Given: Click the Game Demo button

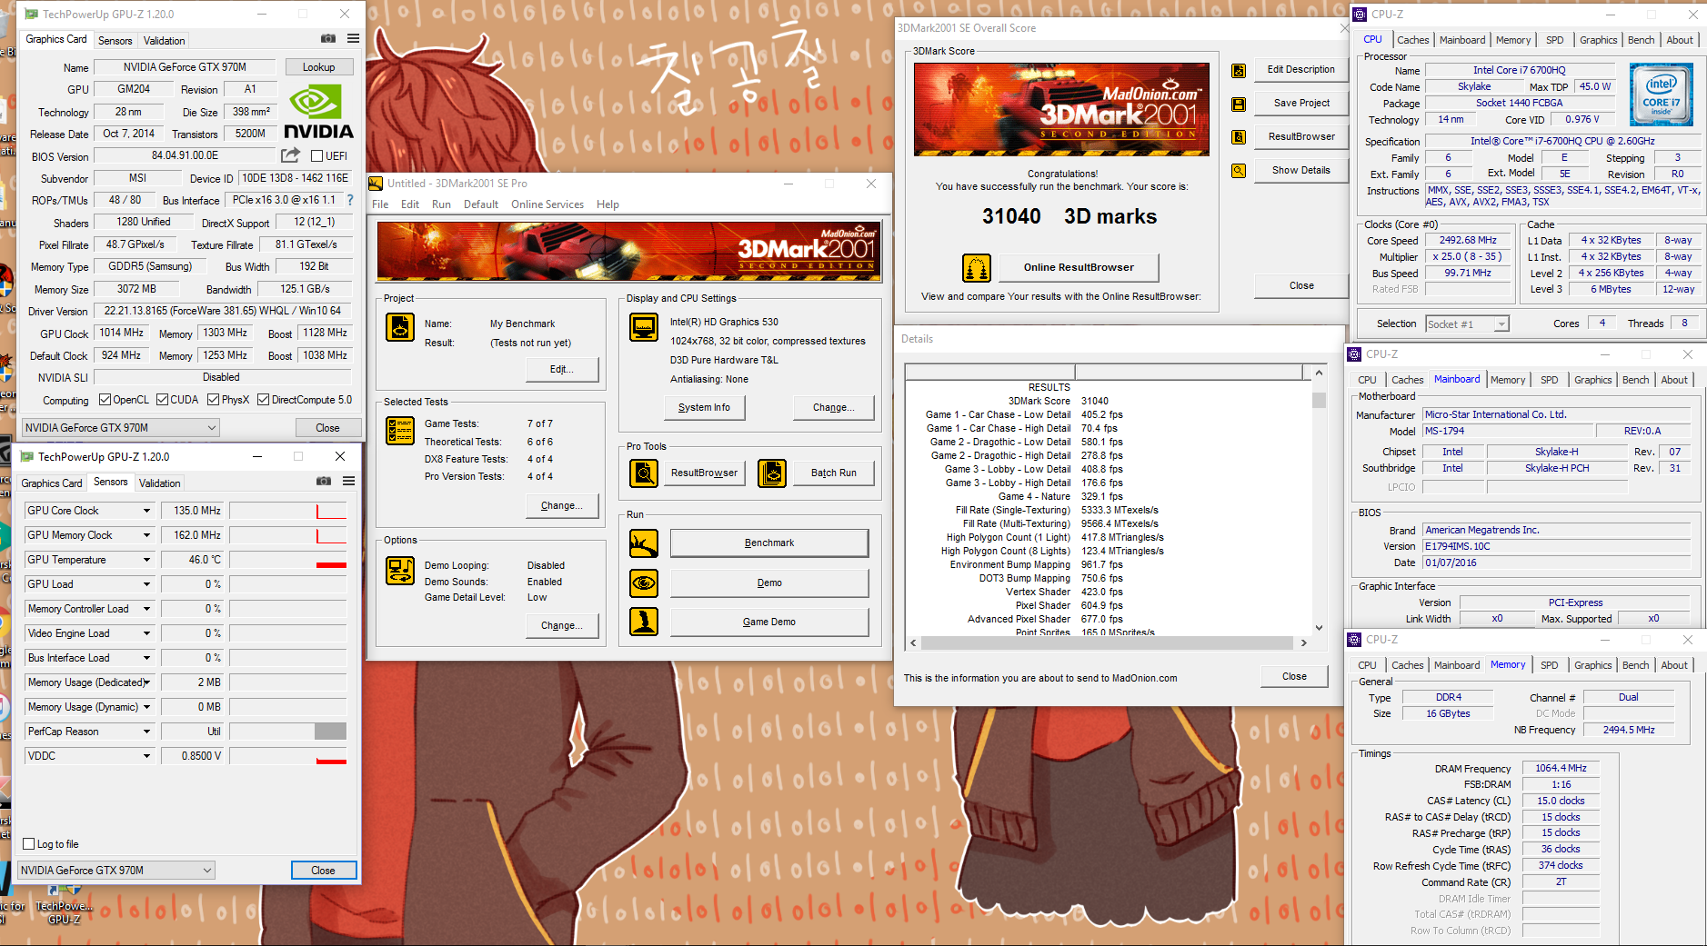Looking at the screenshot, I should coord(769,622).
